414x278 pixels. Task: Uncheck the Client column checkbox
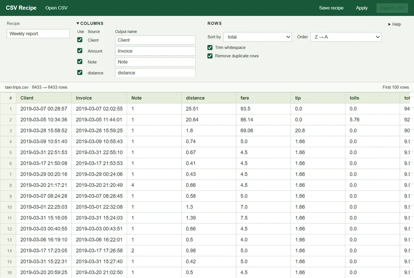pyautogui.click(x=80, y=40)
